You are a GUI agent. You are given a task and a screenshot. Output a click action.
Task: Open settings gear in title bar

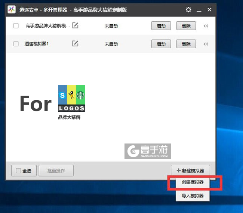tap(188, 10)
